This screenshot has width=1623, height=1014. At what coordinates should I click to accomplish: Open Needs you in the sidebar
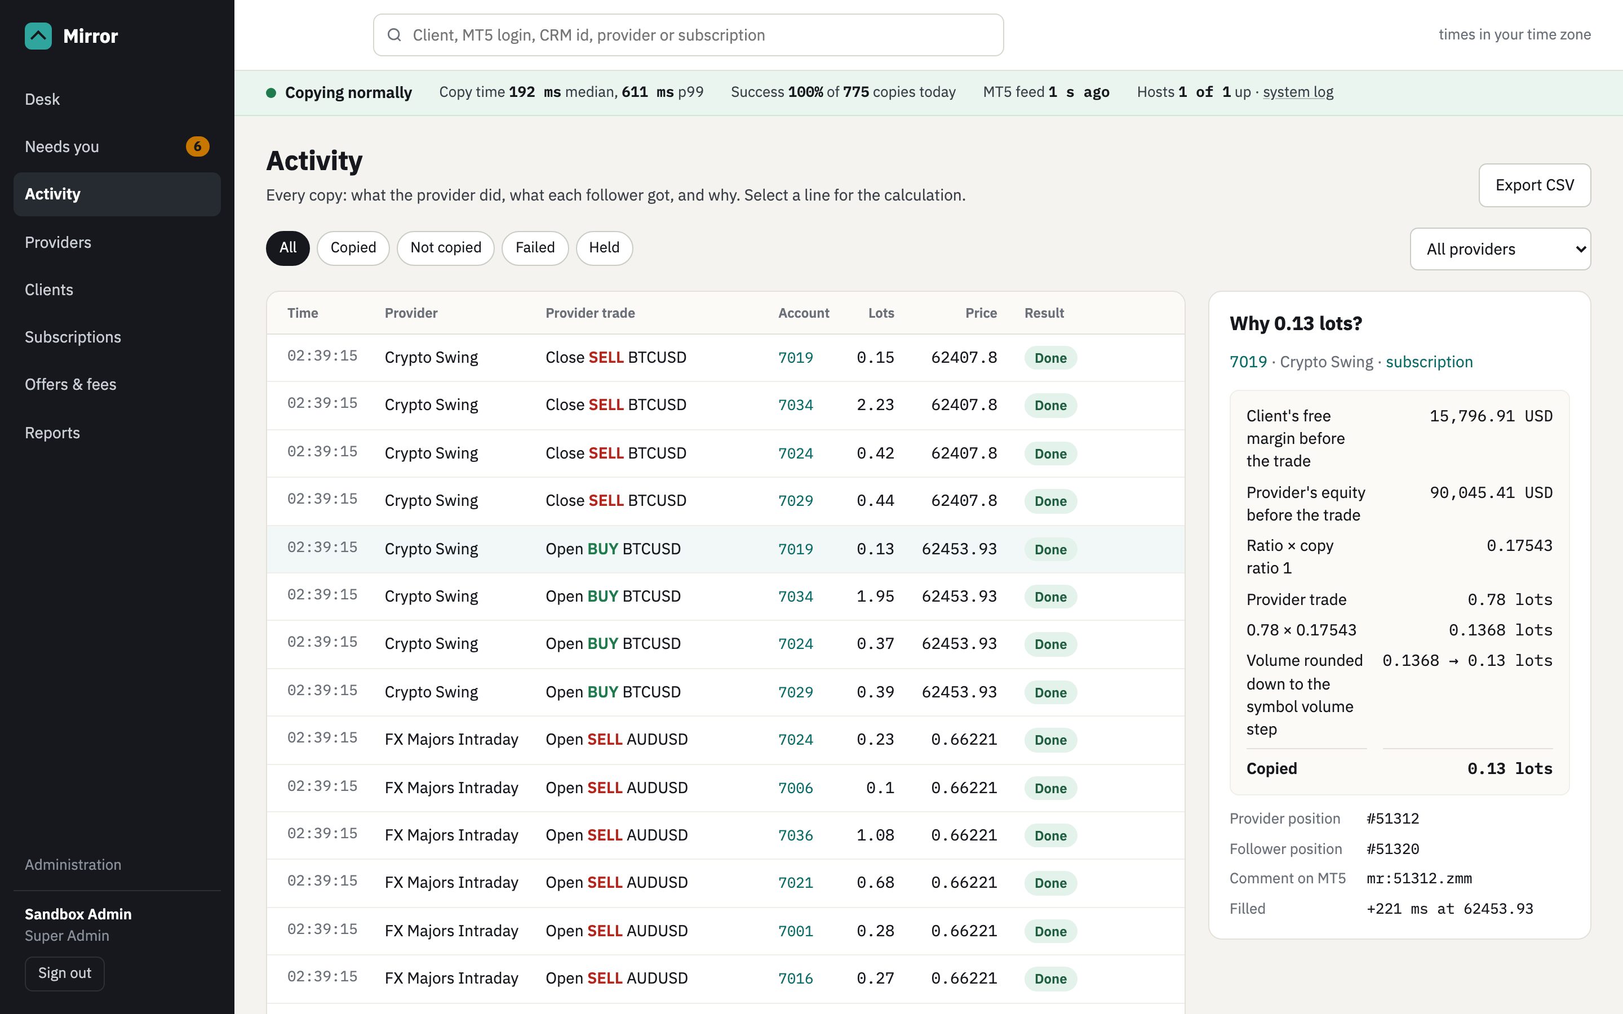(x=117, y=146)
